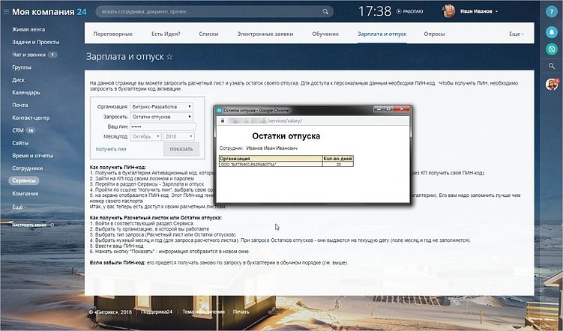Click Печать footer link
563x331 pixels.
241,312
